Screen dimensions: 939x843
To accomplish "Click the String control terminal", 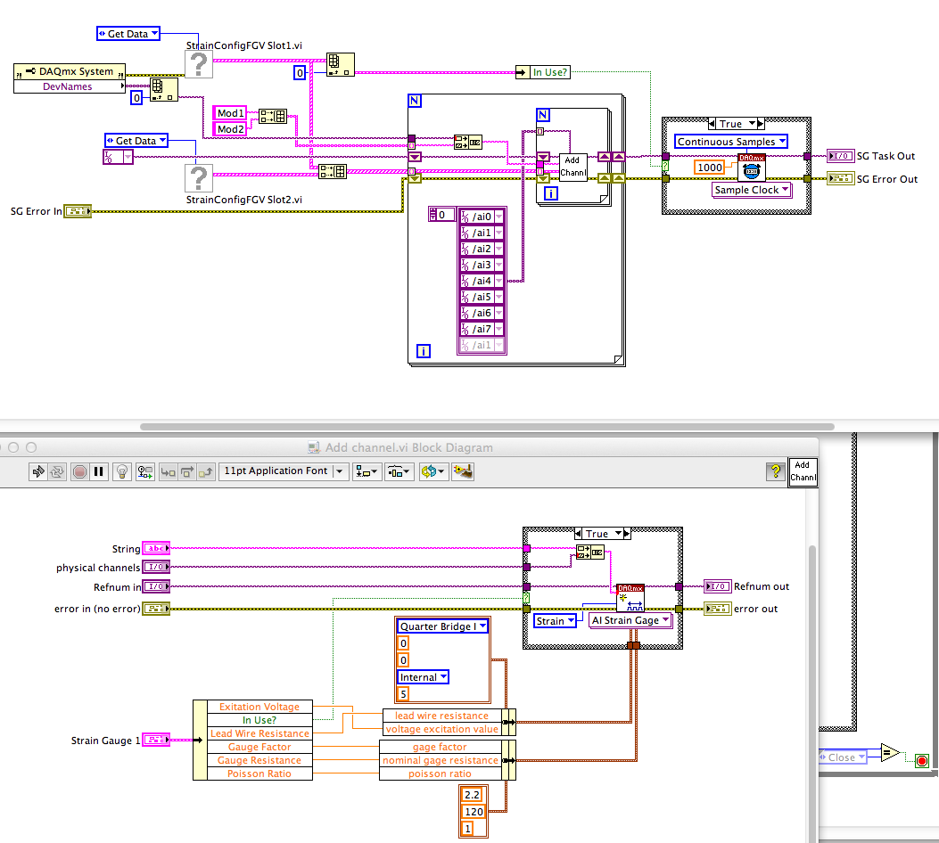I will click(x=156, y=548).
